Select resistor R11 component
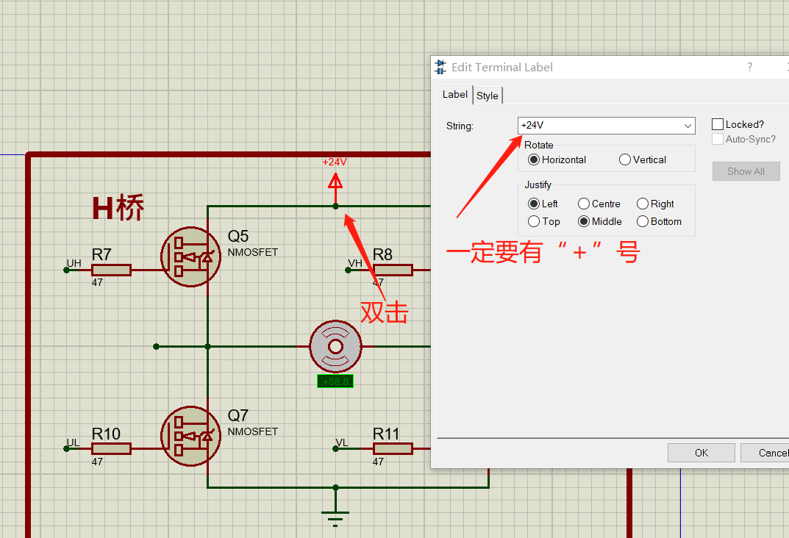Image resolution: width=789 pixels, height=538 pixels. click(393, 448)
